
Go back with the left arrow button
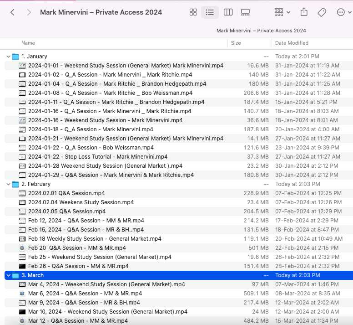point(13,12)
